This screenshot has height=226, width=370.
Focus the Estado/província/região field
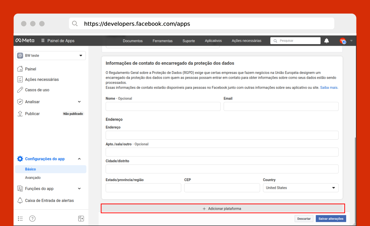pyautogui.click(x=143, y=188)
